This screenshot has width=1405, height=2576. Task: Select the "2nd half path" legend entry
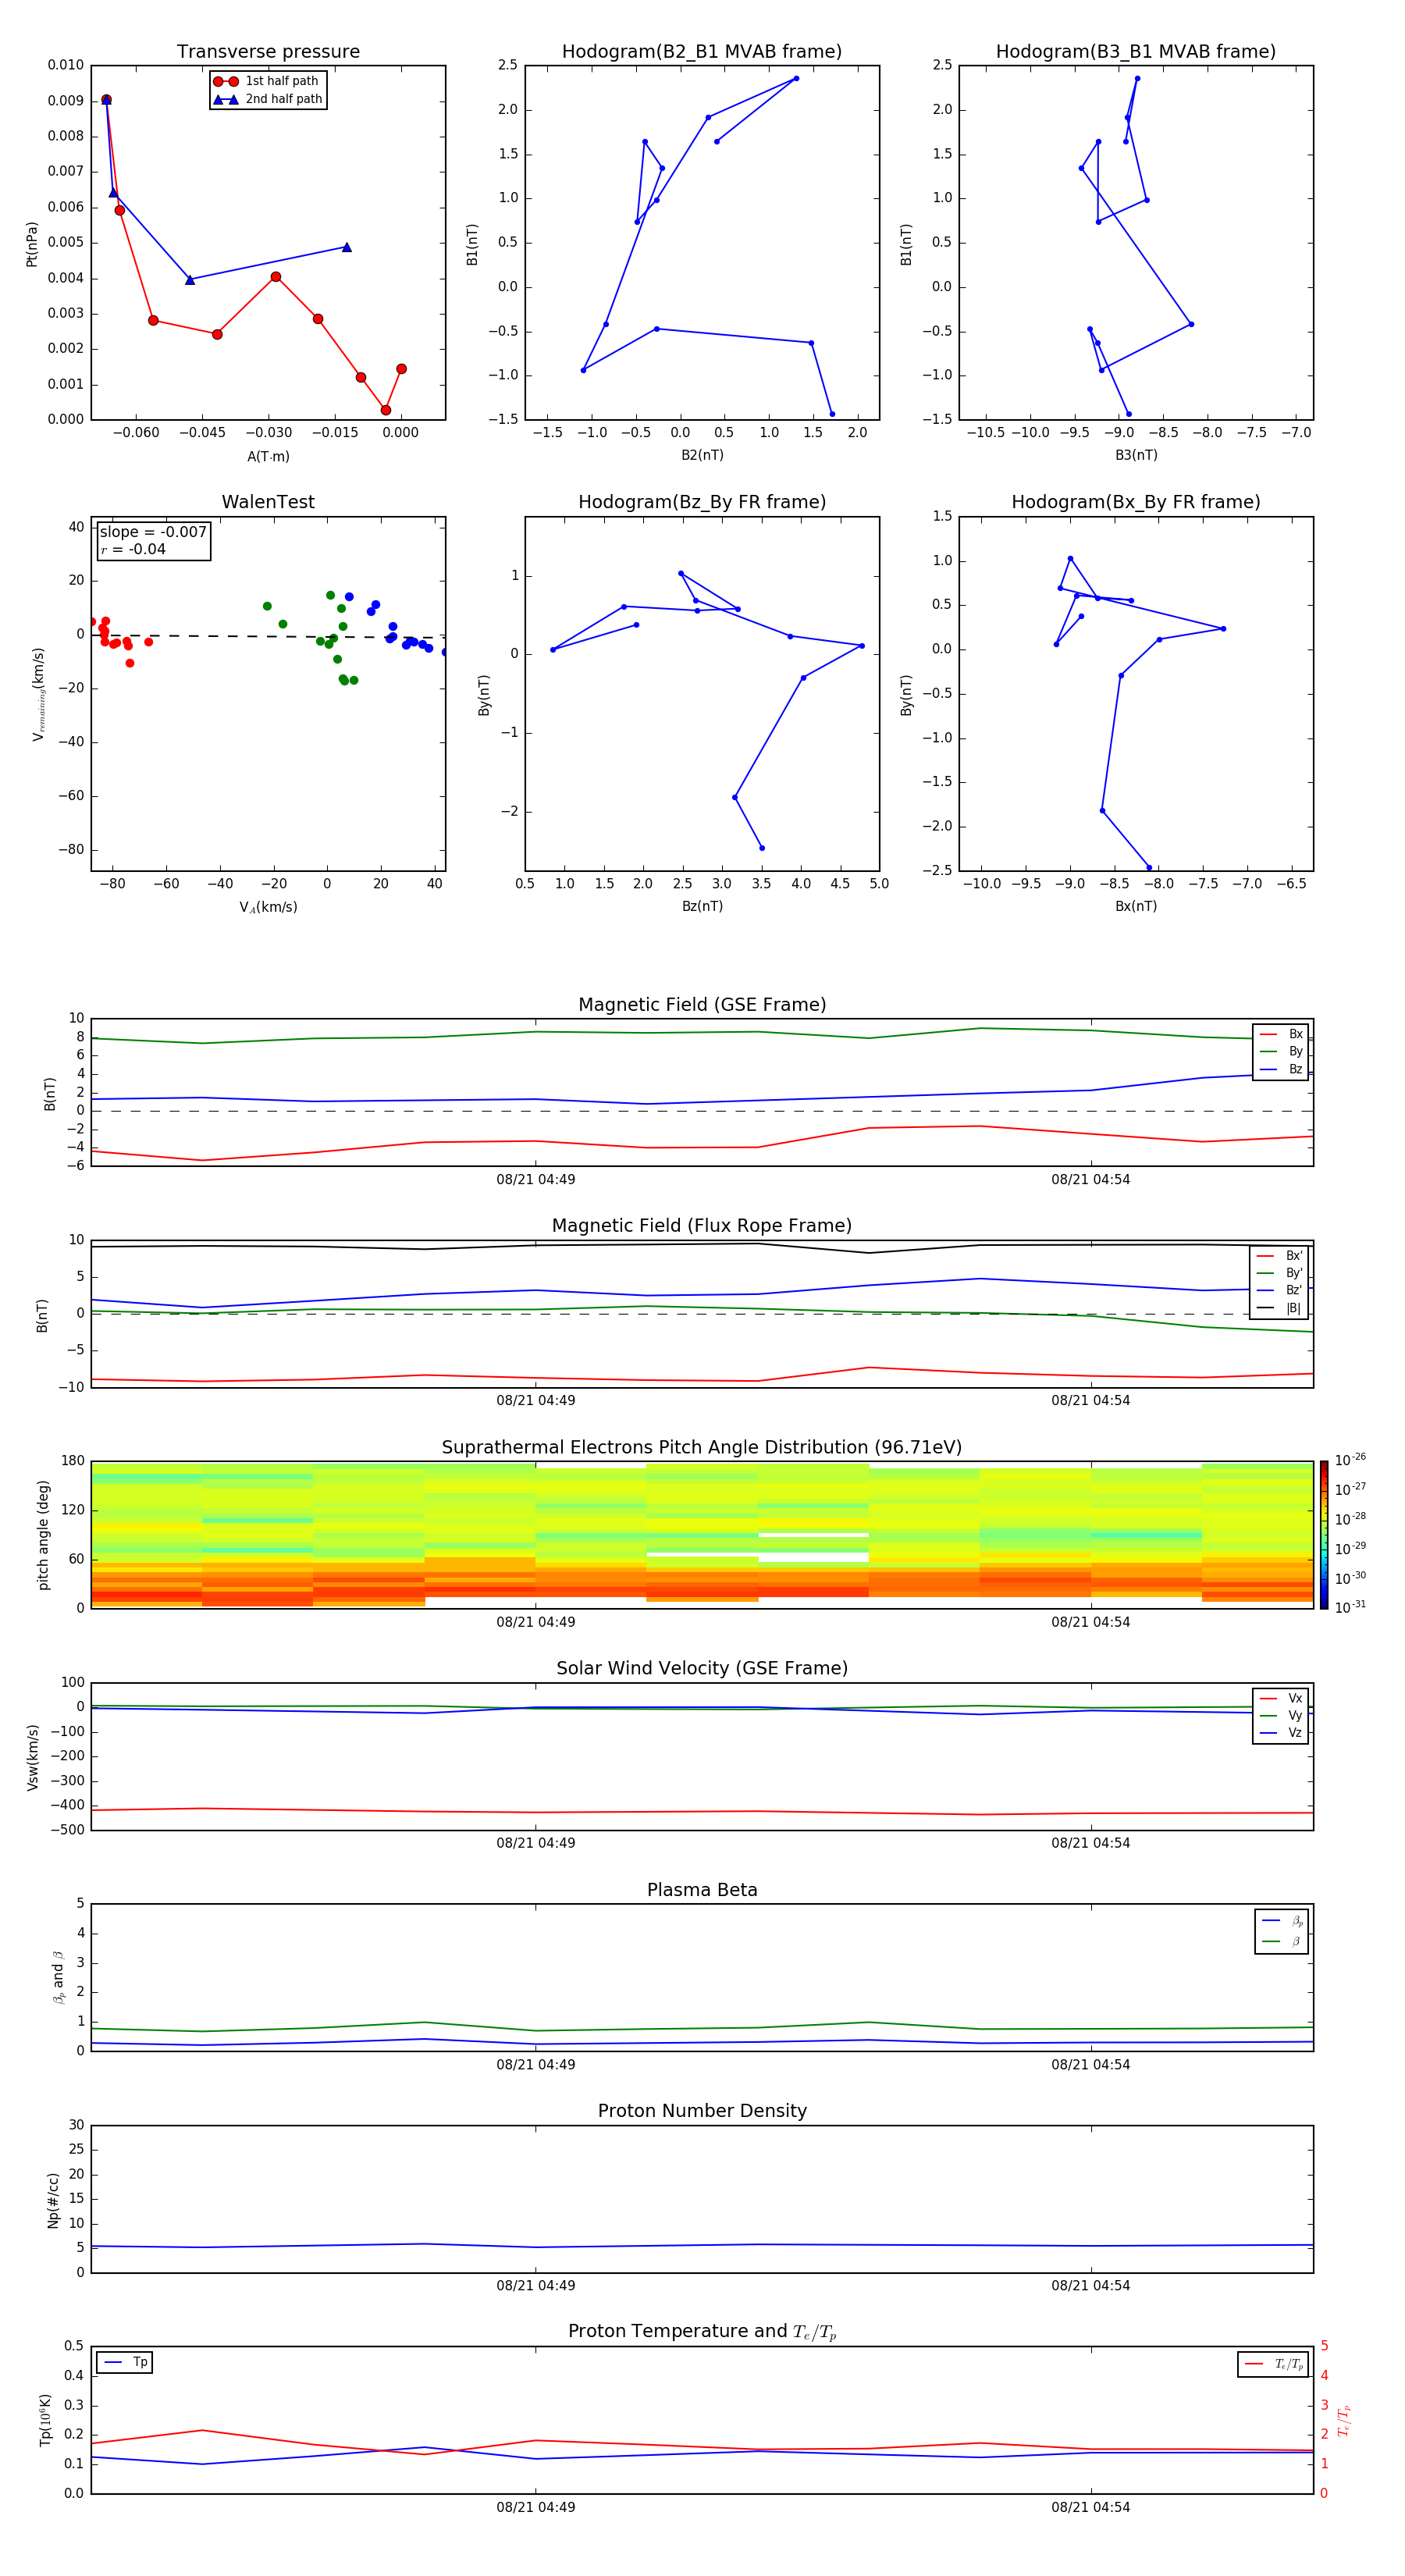pyautogui.click(x=268, y=99)
